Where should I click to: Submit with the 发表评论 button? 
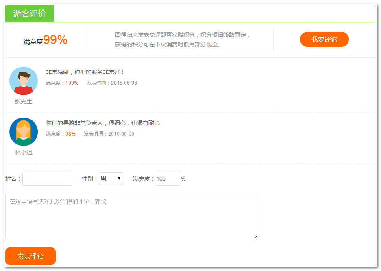(x=30, y=256)
